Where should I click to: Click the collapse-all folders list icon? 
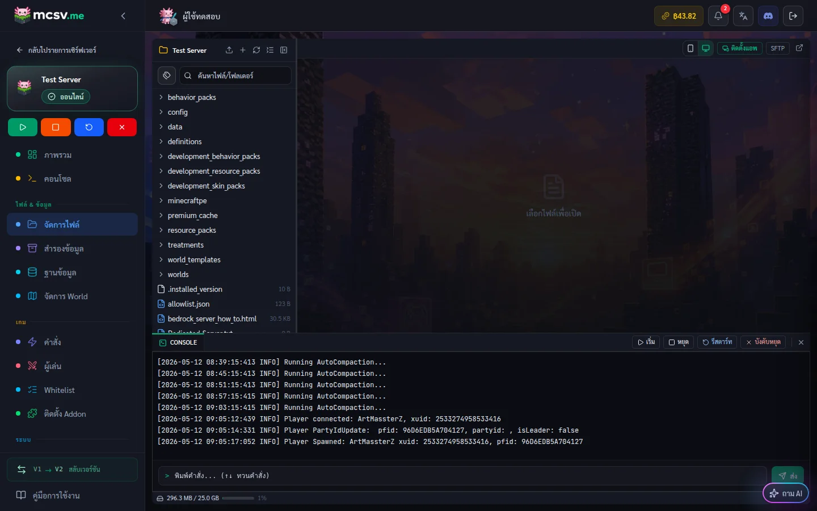(x=270, y=50)
